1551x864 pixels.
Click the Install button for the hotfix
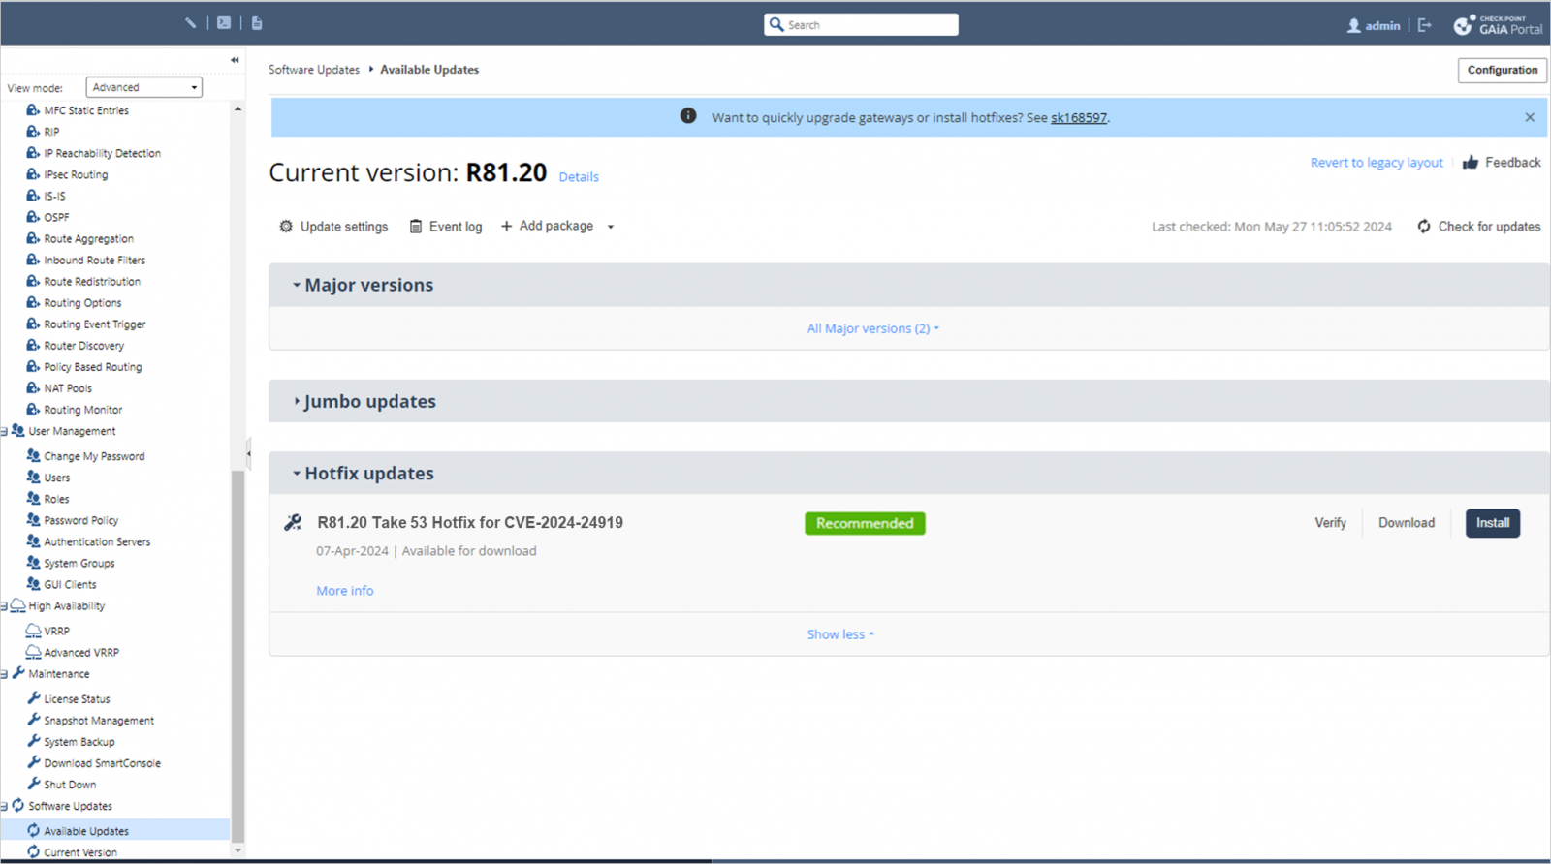pyautogui.click(x=1492, y=523)
